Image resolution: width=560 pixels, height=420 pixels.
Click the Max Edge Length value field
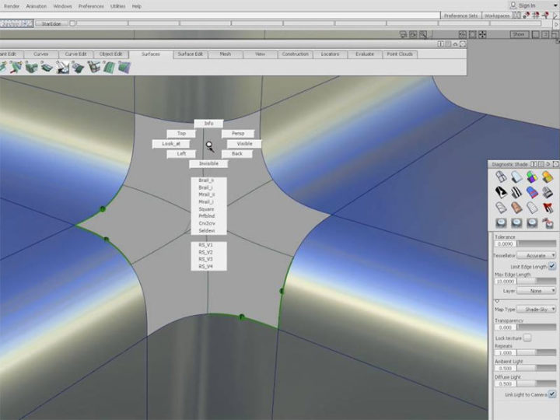pos(505,282)
